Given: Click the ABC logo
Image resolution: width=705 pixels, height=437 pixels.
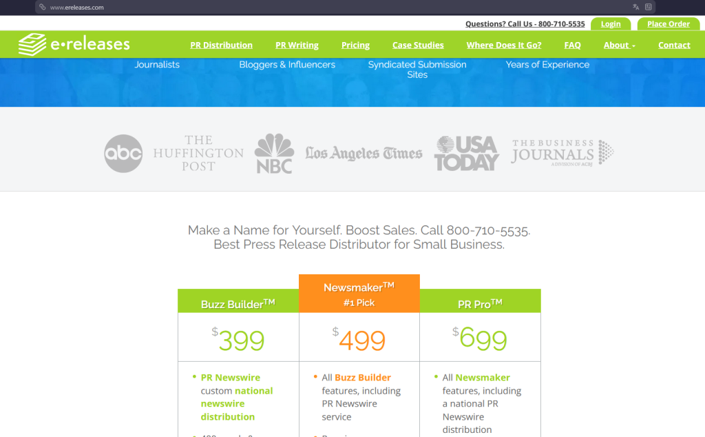Looking at the screenshot, I should [123, 154].
